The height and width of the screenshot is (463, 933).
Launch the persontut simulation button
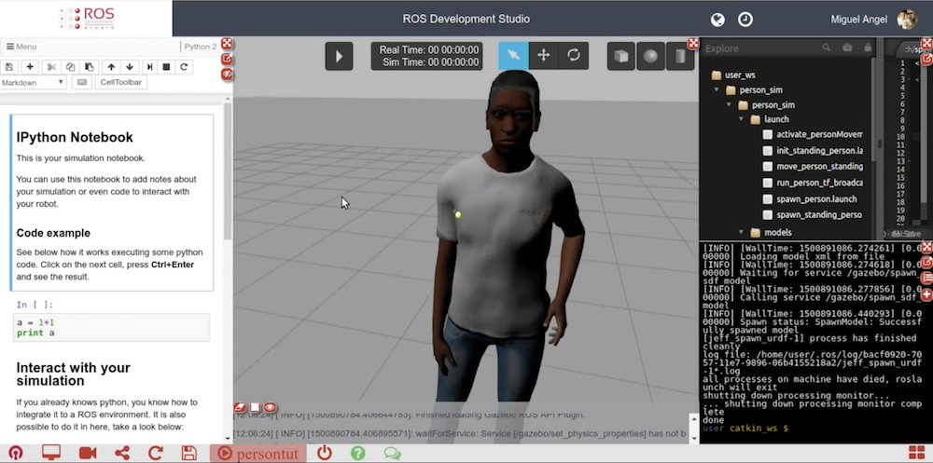pyautogui.click(x=258, y=454)
